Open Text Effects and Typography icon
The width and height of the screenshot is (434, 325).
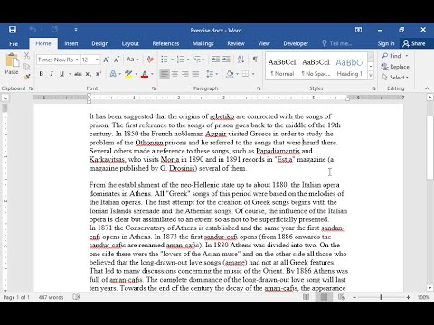tap(113, 74)
